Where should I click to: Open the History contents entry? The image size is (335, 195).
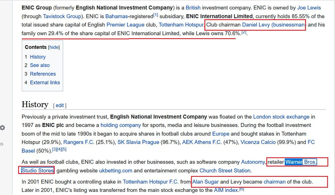click(x=38, y=57)
